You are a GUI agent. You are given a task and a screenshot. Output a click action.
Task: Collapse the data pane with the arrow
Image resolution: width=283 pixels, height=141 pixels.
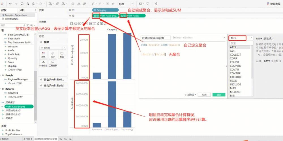(x=35, y=10)
